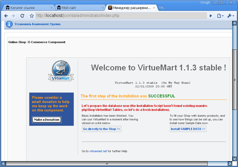Click the vertical scrollbar up arrow
The image size is (238, 167).
(234, 23)
